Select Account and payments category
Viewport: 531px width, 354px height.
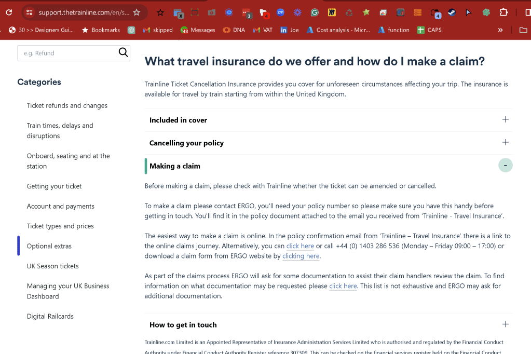pyautogui.click(x=61, y=206)
